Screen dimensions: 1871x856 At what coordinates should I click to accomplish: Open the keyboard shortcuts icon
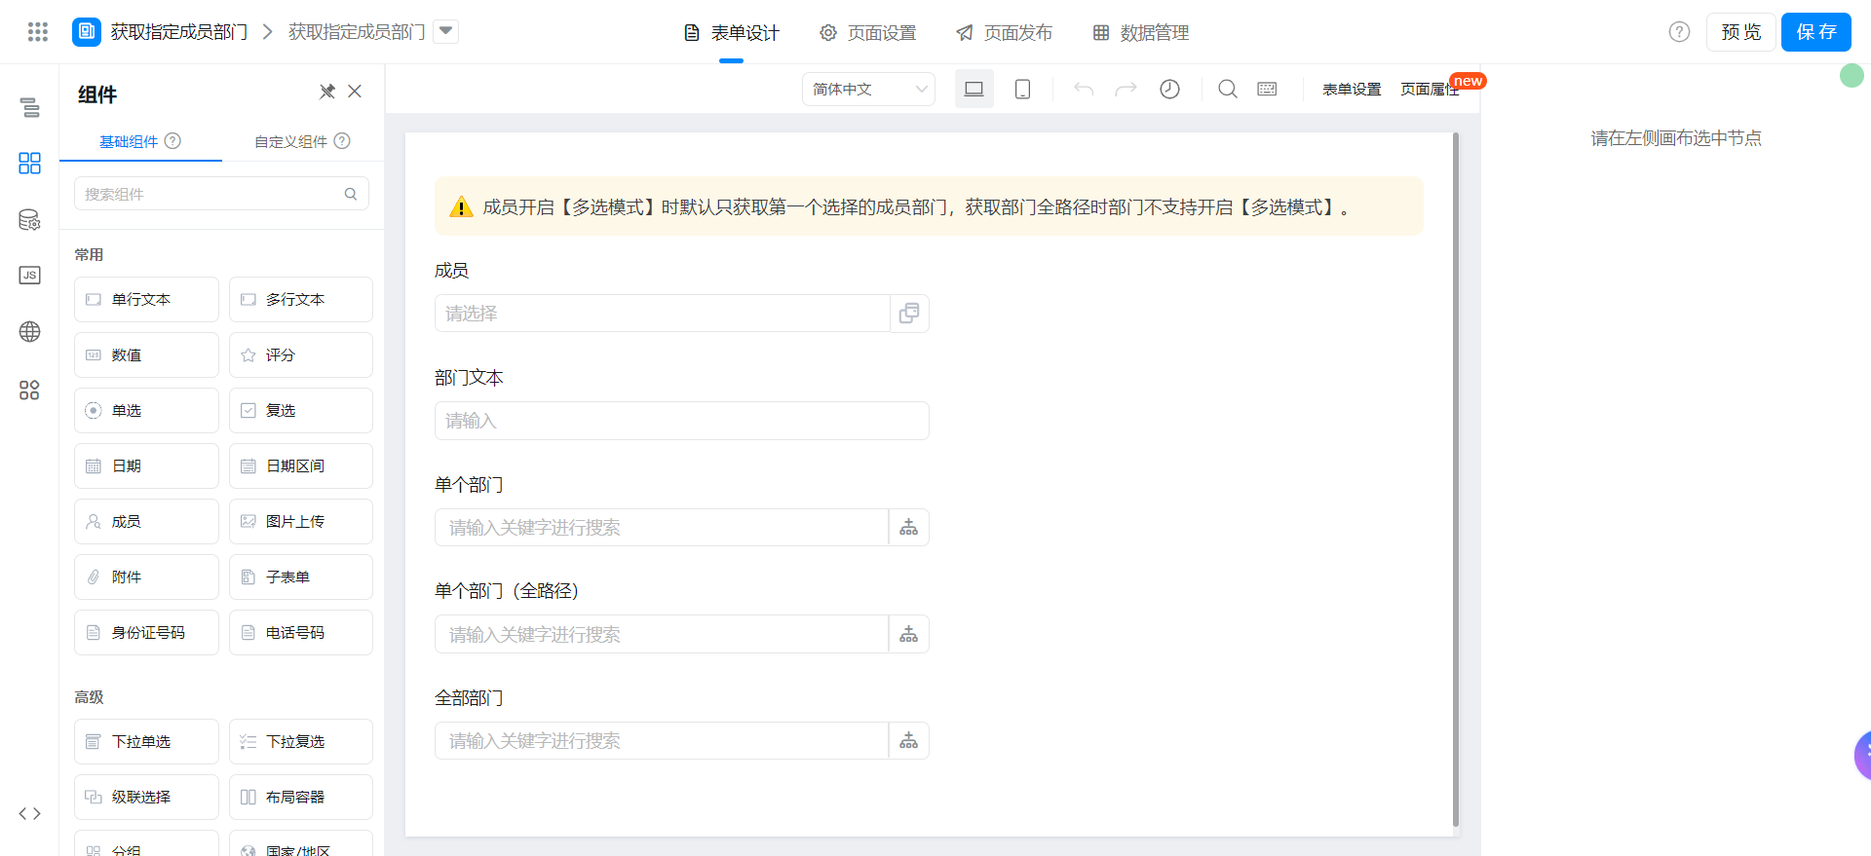1267,89
